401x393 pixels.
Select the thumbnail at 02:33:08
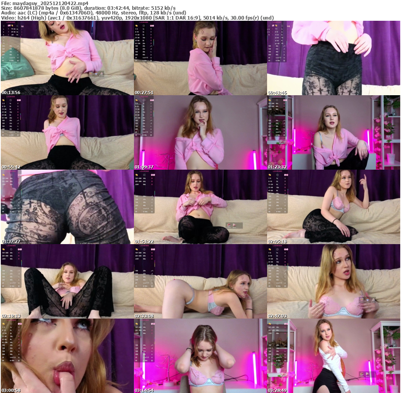pyautogui.click(x=200, y=281)
